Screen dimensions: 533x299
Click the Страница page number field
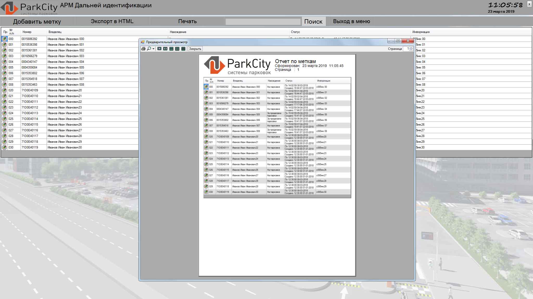pos(406,49)
